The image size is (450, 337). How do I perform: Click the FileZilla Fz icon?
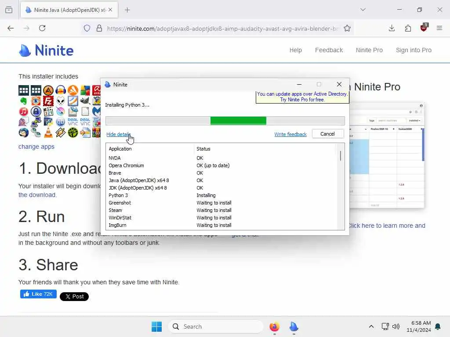tap(48, 101)
